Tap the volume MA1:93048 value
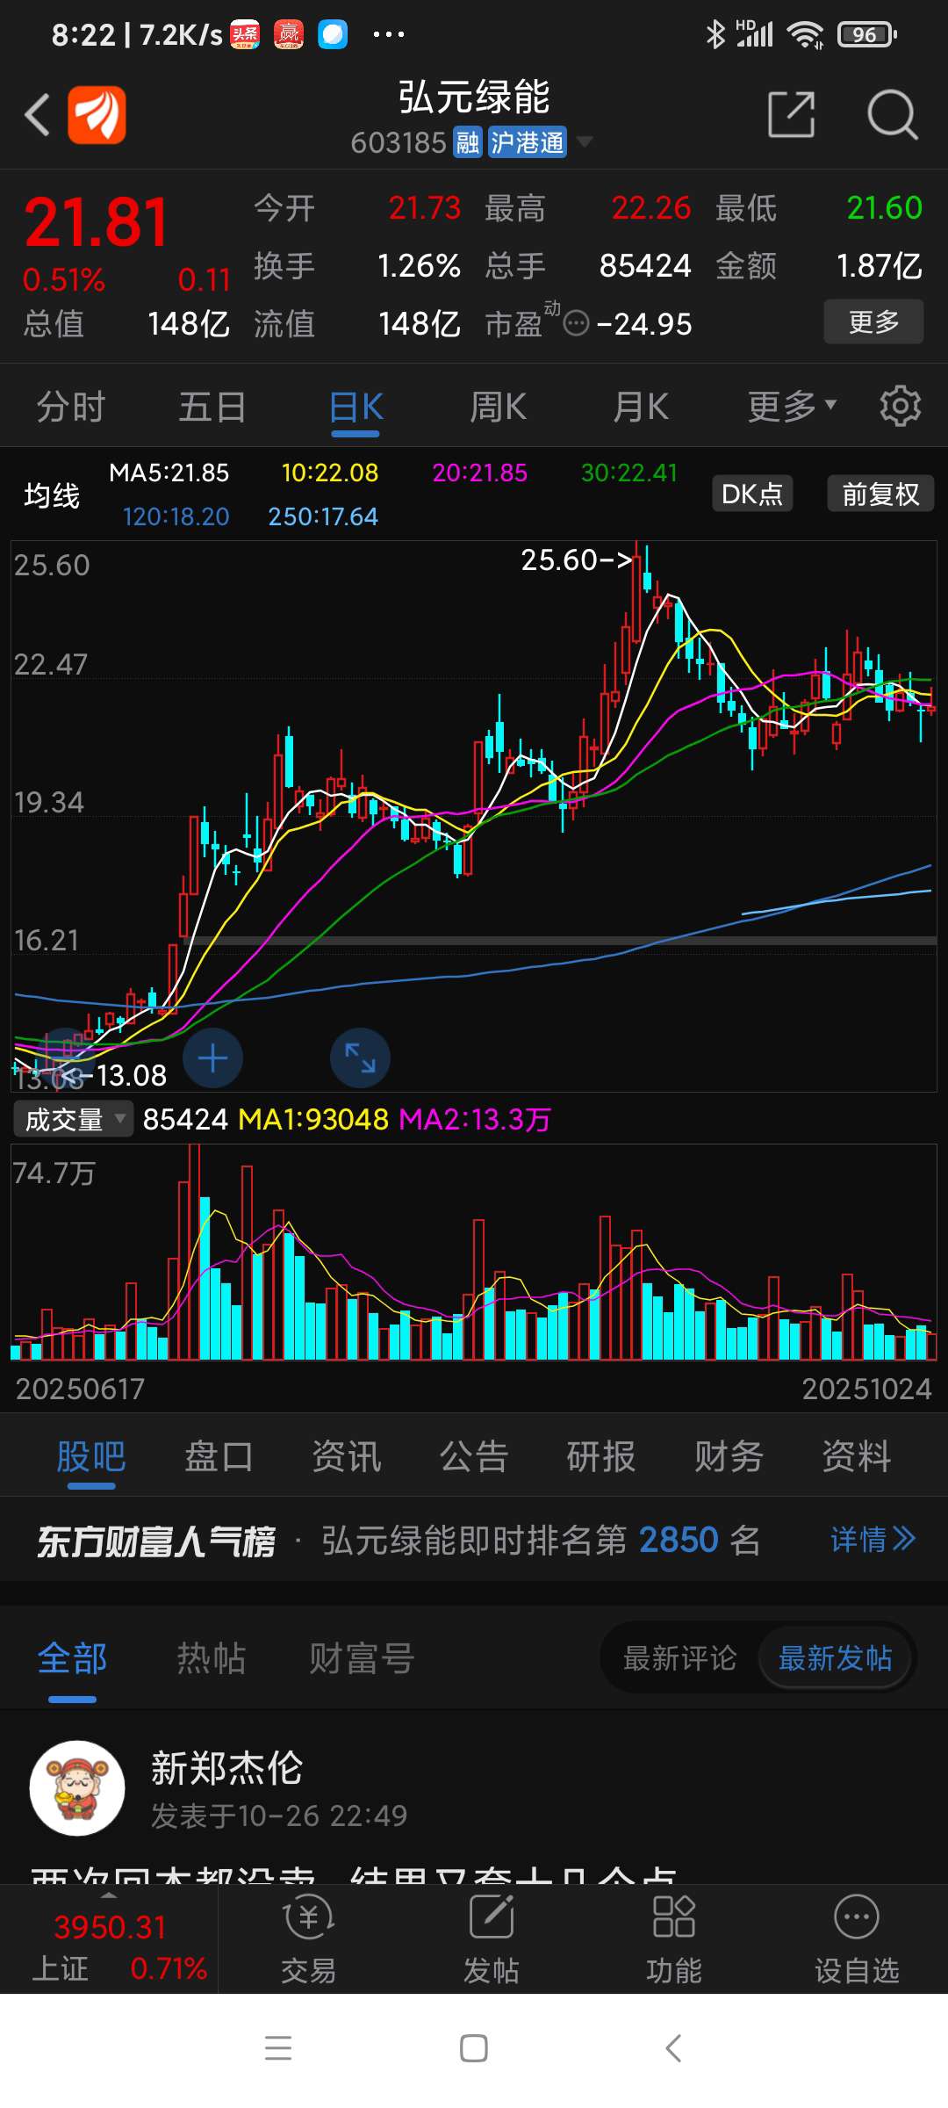 click(313, 1120)
